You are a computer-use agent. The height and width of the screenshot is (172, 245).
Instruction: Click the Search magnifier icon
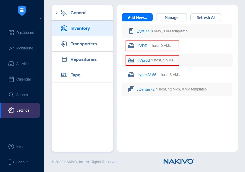click(x=11, y=95)
